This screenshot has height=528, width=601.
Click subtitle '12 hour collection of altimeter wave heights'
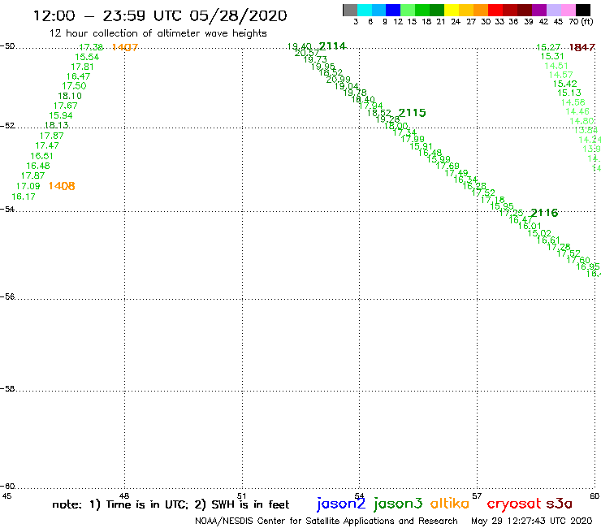click(x=158, y=33)
